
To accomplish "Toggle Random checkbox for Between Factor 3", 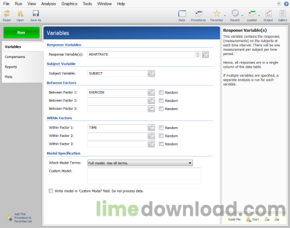I will pyautogui.click(x=161, y=109).
